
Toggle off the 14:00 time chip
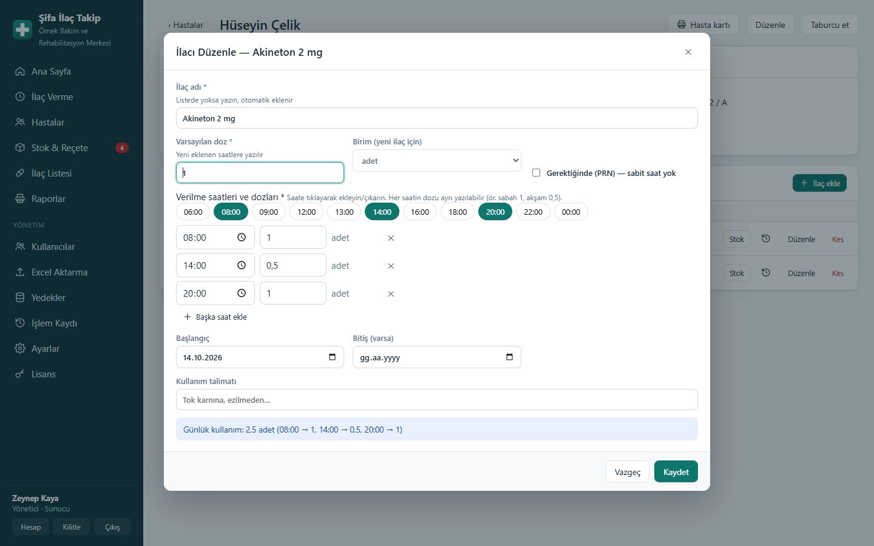[x=382, y=212]
